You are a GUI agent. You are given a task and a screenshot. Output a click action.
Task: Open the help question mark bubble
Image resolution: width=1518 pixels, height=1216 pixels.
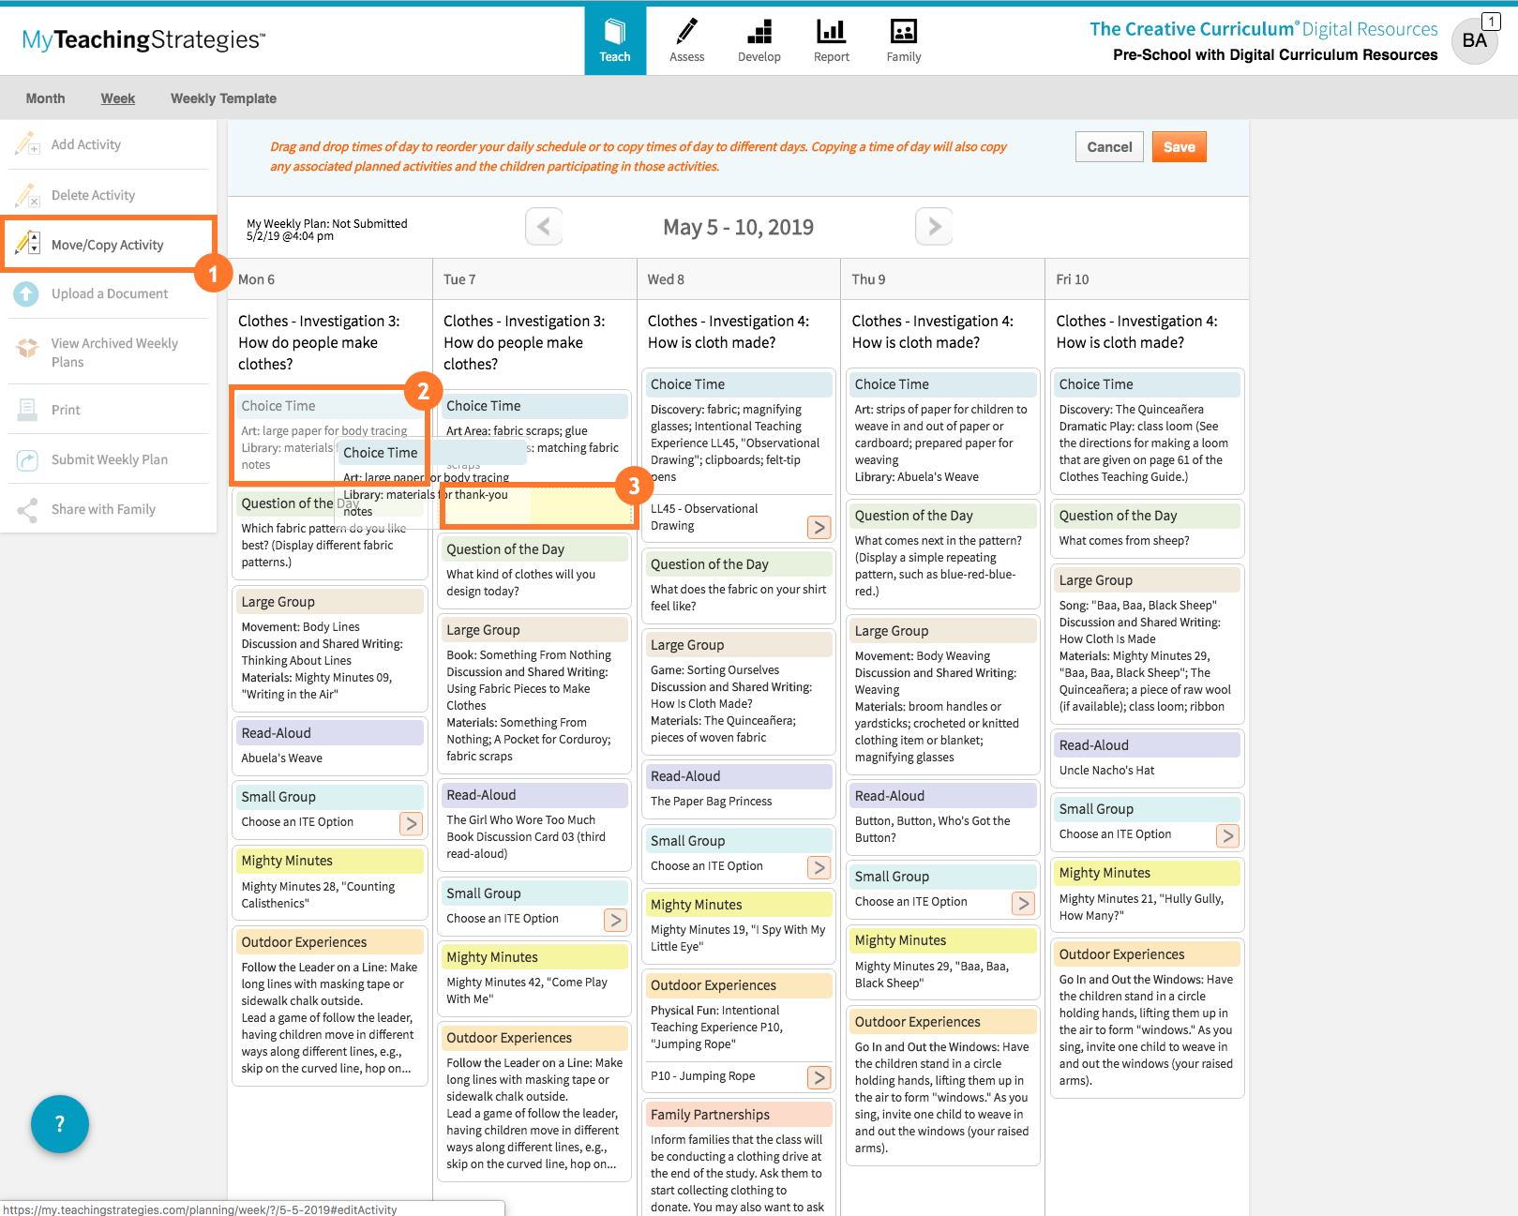tap(59, 1124)
